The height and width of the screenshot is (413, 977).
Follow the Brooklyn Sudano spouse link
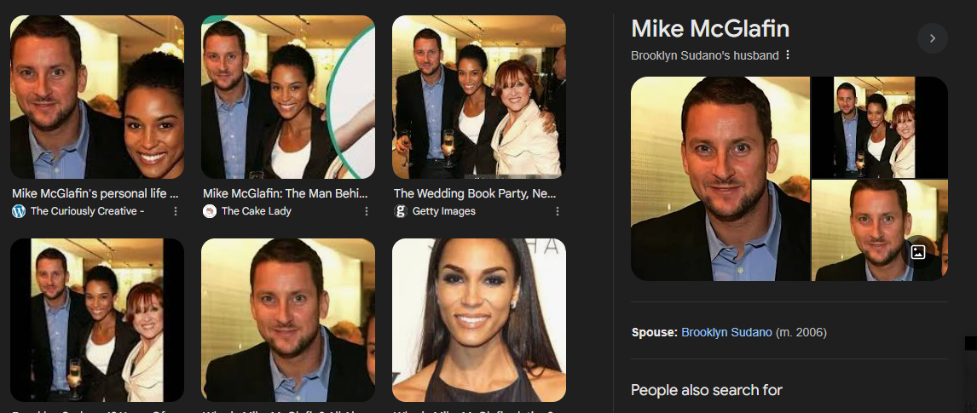726,332
